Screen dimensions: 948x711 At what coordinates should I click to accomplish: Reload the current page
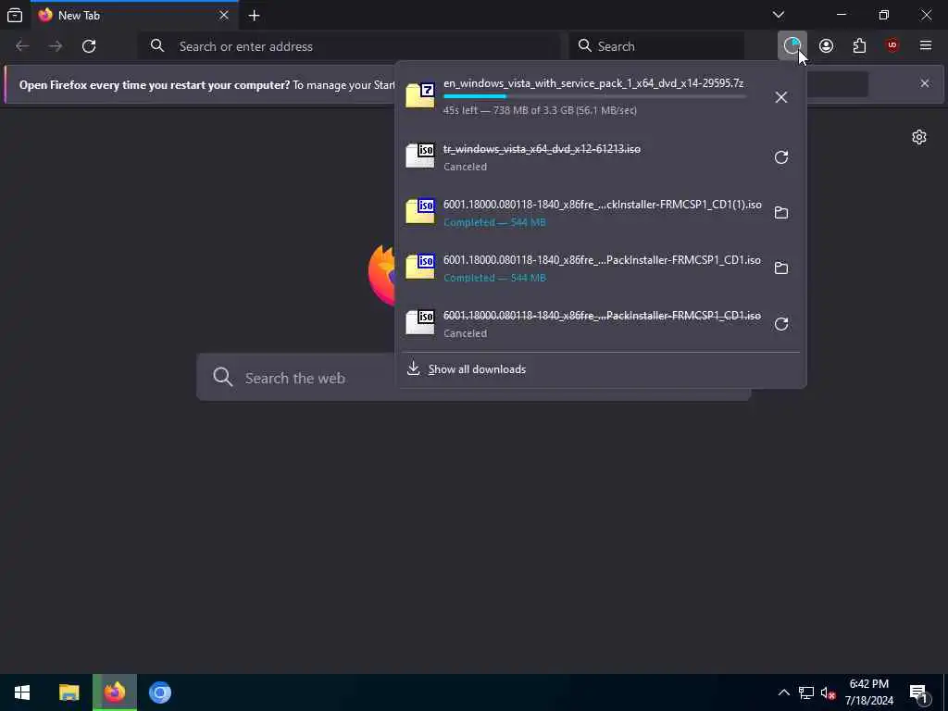tap(89, 46)
